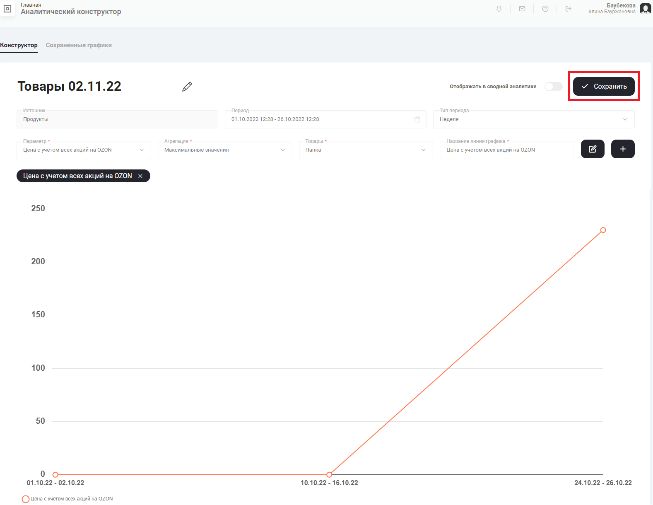Open the Параметр dropdown
Screen dimensions: 653x505
(84, 150)
